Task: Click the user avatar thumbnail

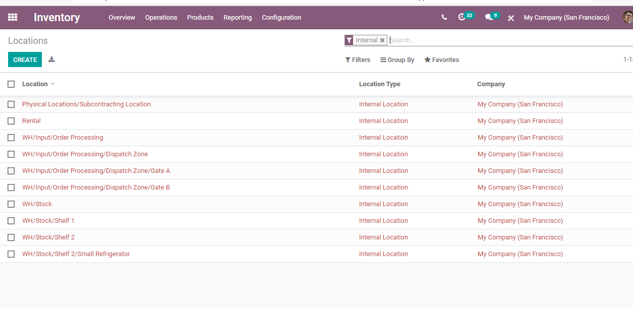Action: tap(628, 17)
